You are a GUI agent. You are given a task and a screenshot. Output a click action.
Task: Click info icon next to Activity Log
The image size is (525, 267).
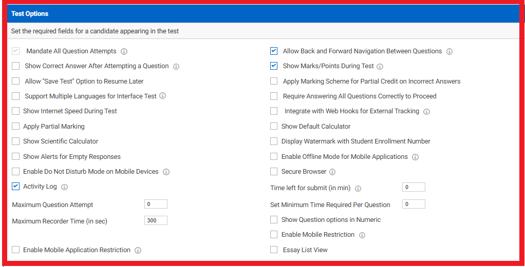(64, 187)
